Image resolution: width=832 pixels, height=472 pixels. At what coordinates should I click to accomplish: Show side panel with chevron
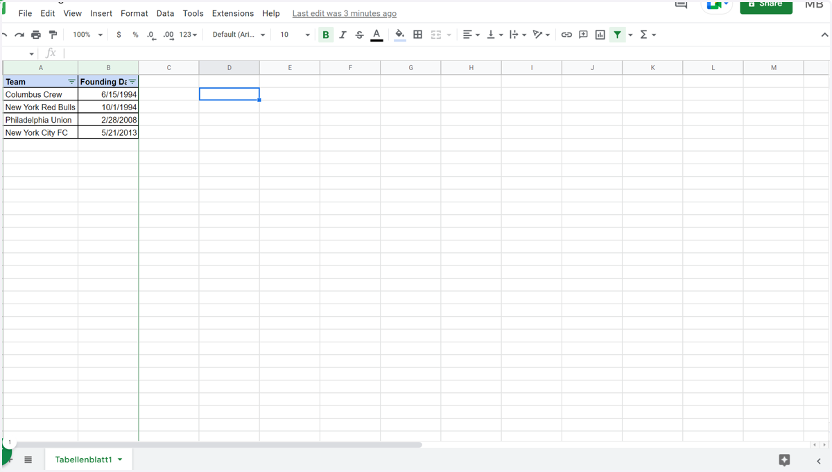point(818,460)
